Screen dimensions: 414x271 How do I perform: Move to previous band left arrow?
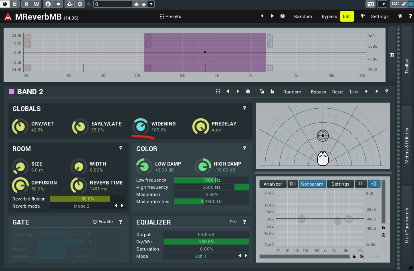(366, 91)
